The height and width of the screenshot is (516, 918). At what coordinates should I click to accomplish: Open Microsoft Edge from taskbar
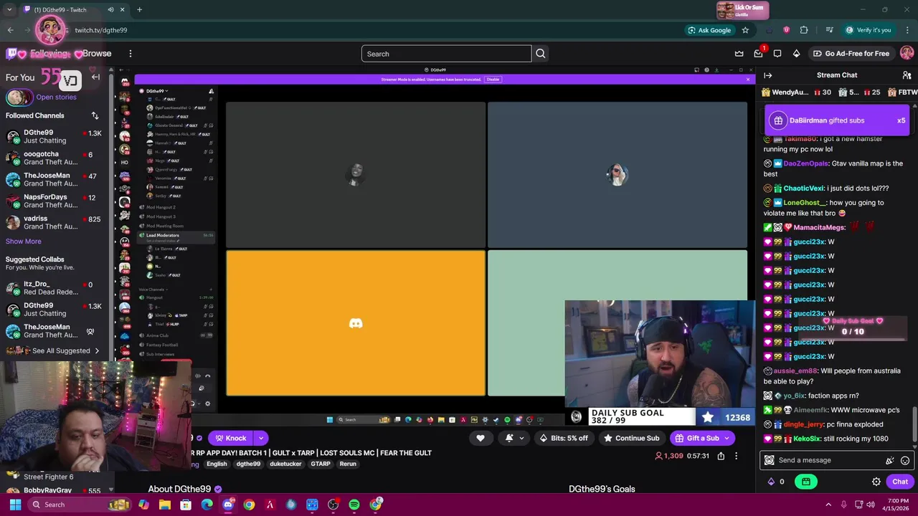click(x=207, y=505)
